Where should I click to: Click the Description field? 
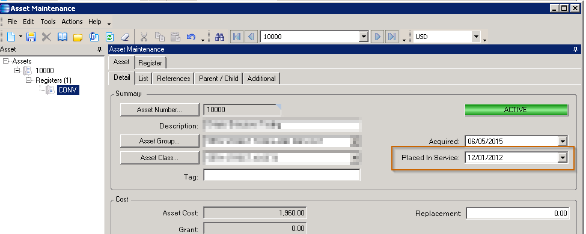(282, 126)
